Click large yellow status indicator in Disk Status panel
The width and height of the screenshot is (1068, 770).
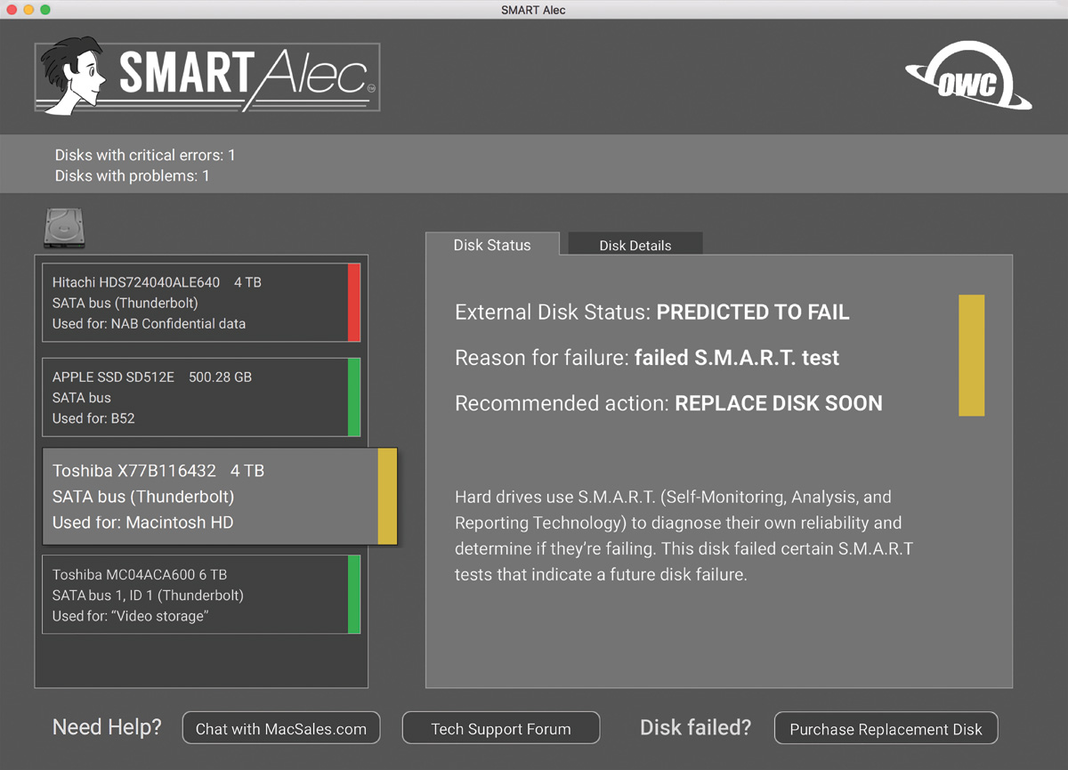972,355
